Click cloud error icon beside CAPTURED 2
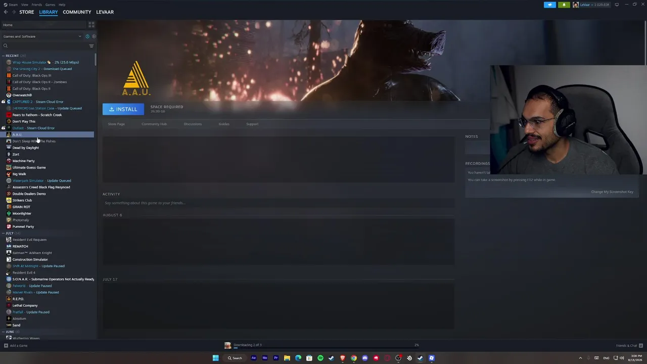Screen dimensions: 647x364 coord(4,102)
